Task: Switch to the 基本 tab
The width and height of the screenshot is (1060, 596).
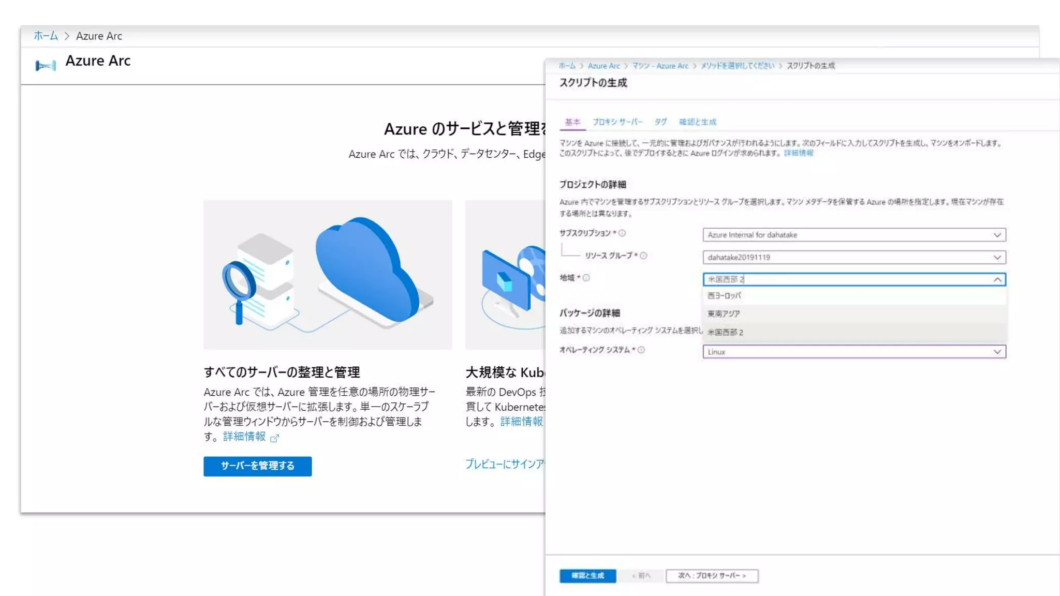Action: pos(572,122)
